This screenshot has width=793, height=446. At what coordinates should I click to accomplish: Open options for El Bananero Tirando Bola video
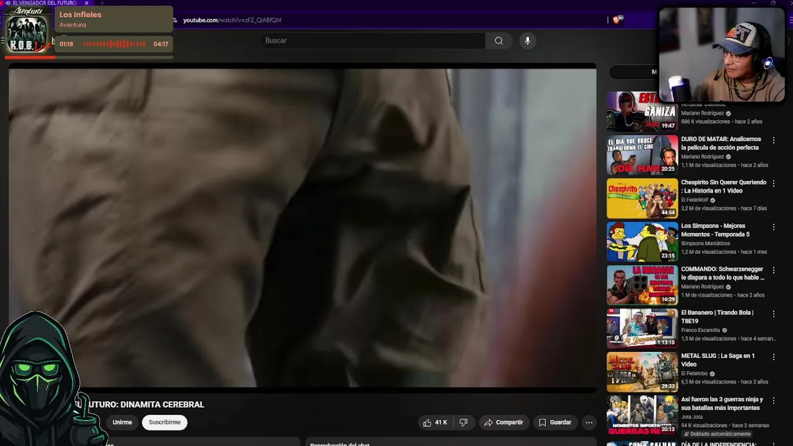(x=773, y=314)
